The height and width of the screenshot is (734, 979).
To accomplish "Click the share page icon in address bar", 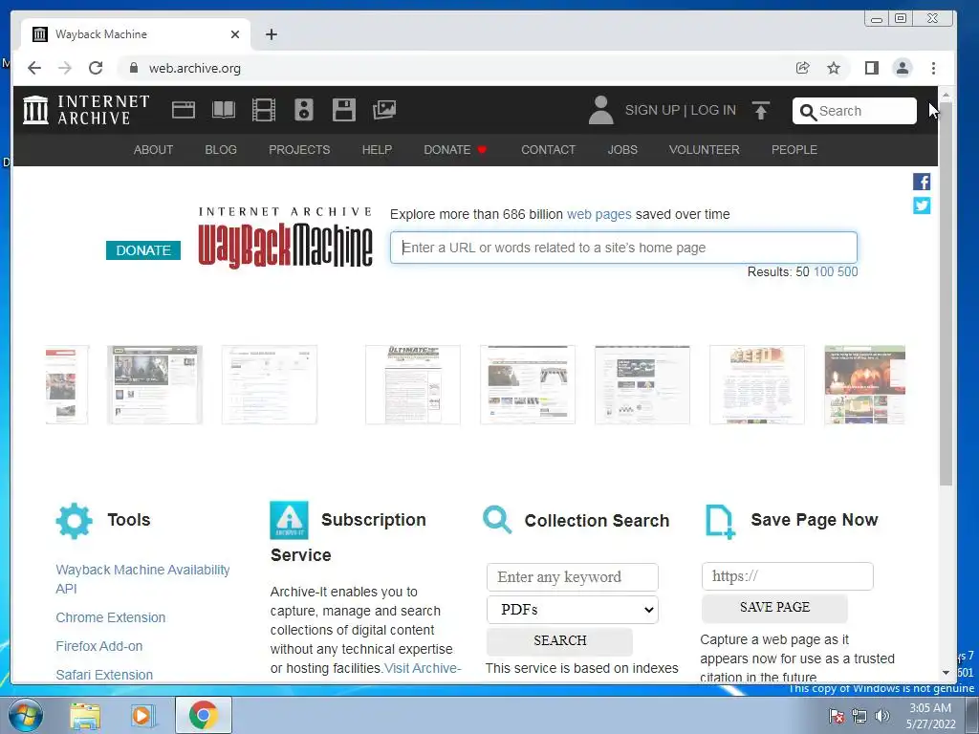I will tap(803, 68).
